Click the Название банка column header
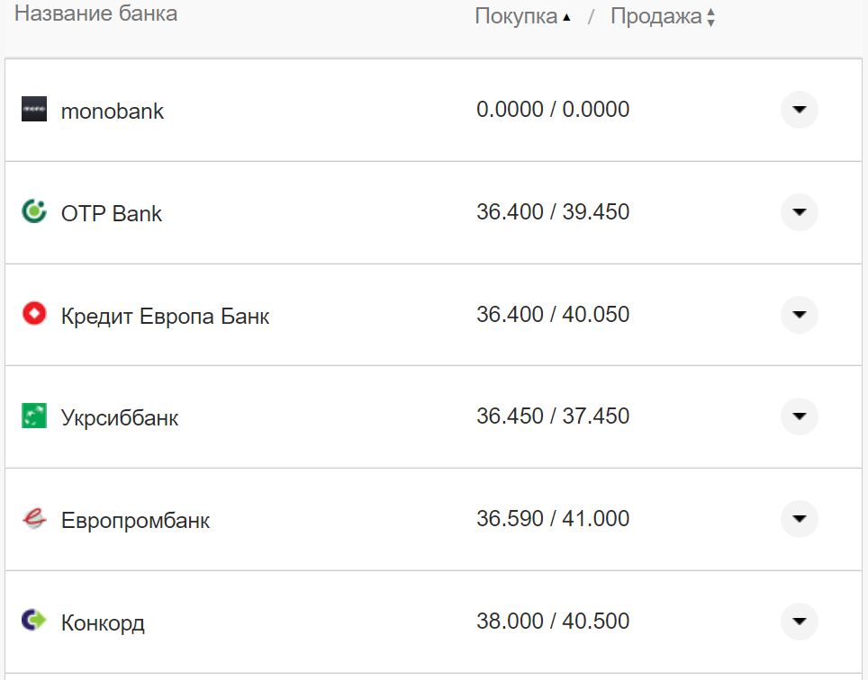This screenshot has height=680, width=868. tap(93, 13)
